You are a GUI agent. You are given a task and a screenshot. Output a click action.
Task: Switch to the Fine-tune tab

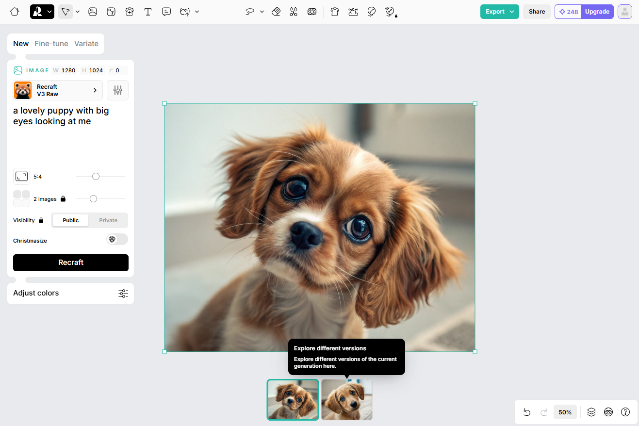click(51, 44)
